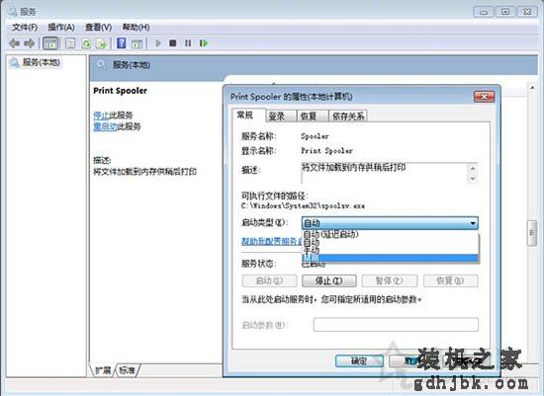Screen dimensions: 544x396
Task: Click the disabled 启动(S) button
Action: [x=270, y=280]
